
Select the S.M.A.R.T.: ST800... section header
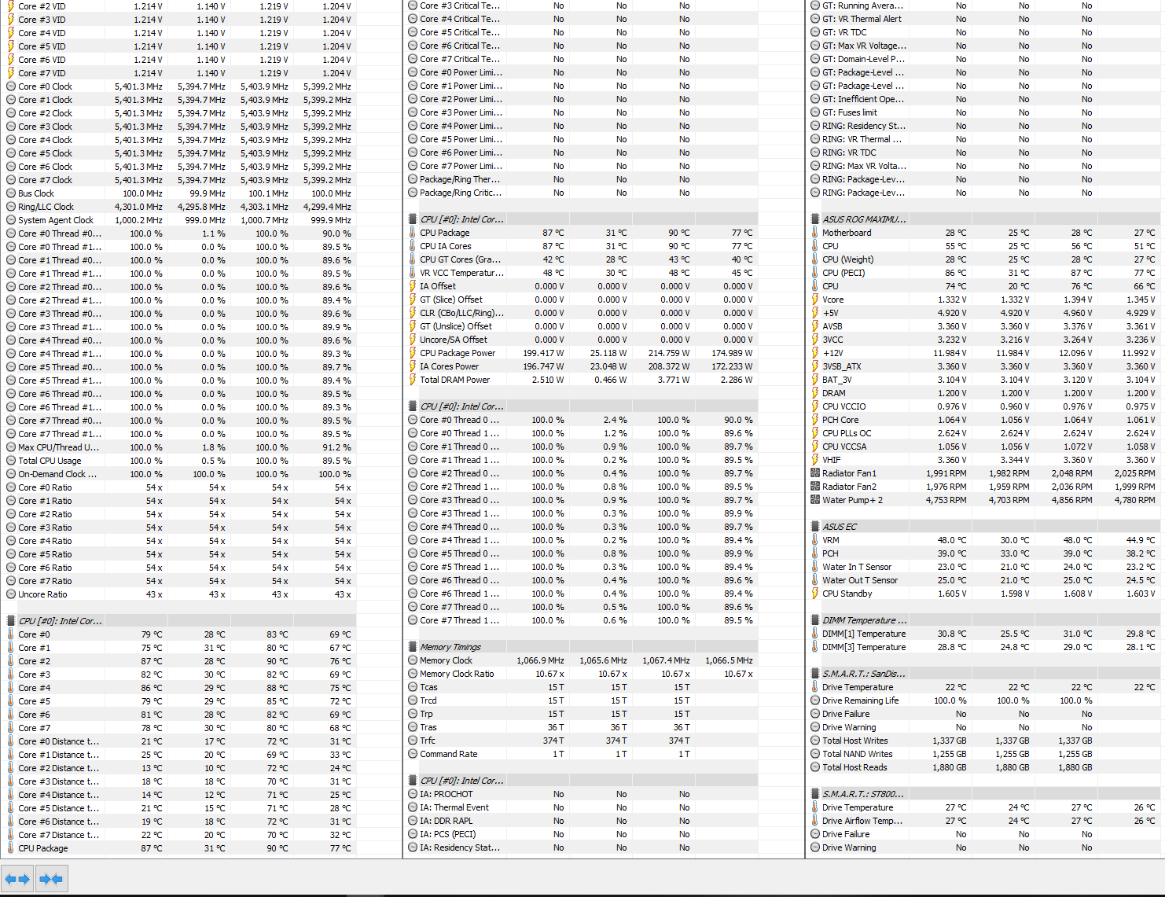[x=984, y=794]
